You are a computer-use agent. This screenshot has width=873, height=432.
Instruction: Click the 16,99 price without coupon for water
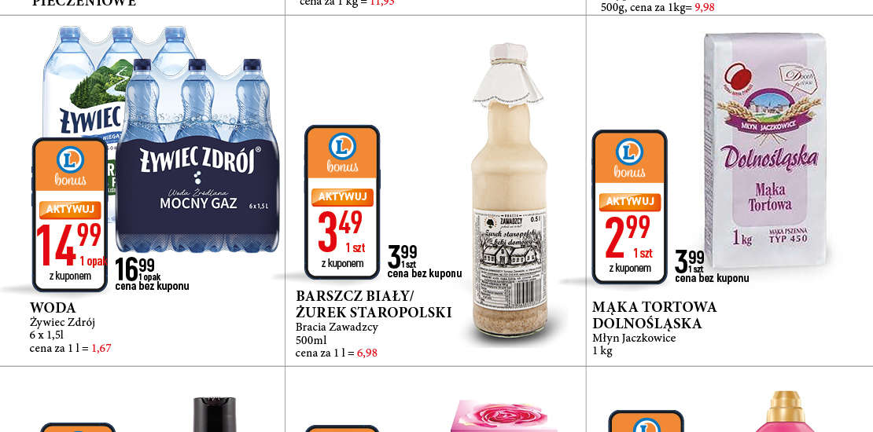pos(135,269)
